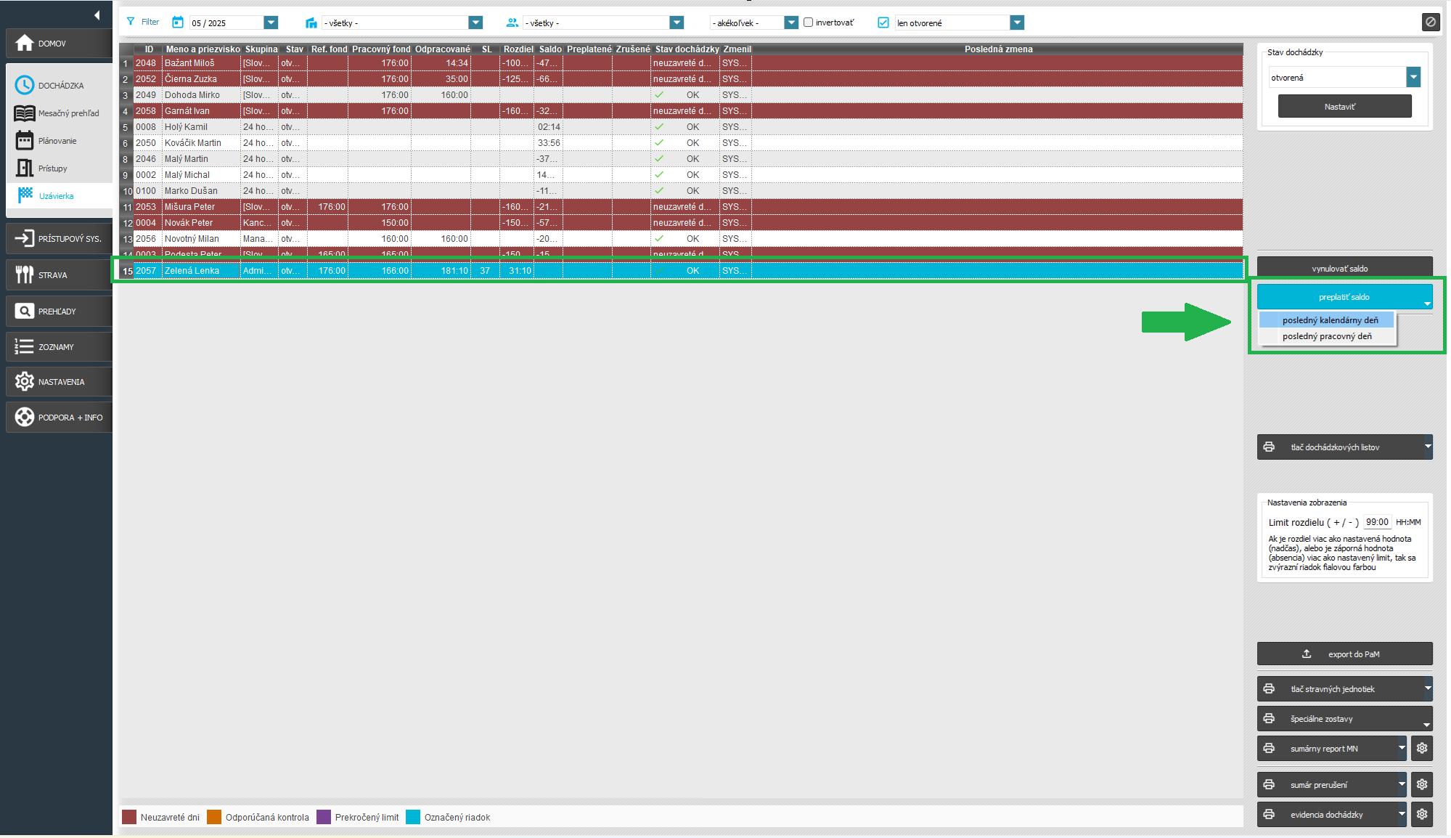Open the calendar date picker icon
1451x838 pixels.
pyautogui.click(x=178, y=23)
